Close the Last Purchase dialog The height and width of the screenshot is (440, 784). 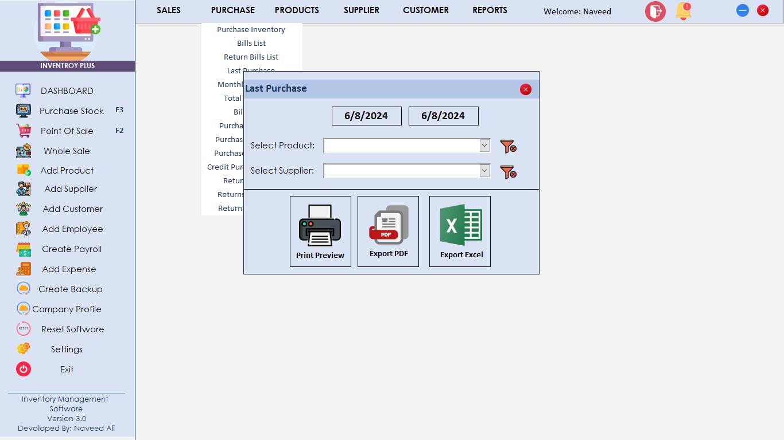click(526, 89)
